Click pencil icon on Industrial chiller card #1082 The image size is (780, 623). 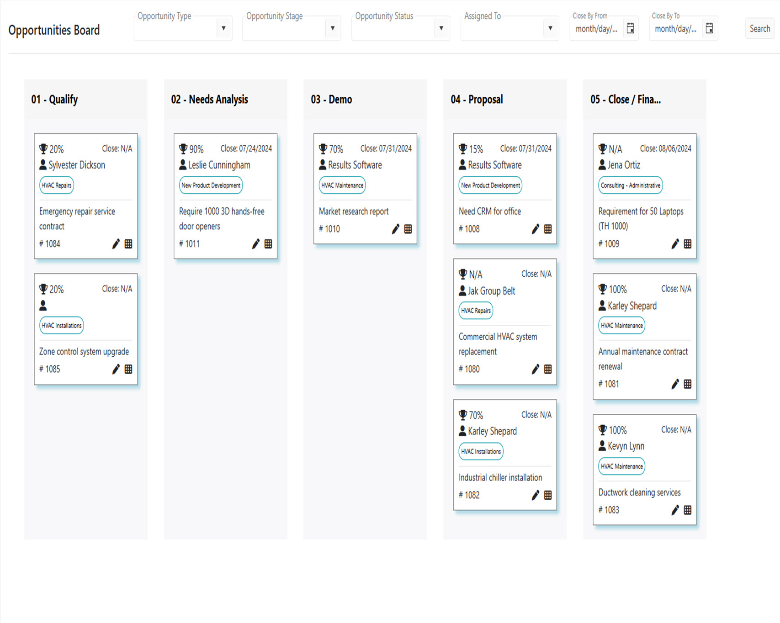[536, 495]
